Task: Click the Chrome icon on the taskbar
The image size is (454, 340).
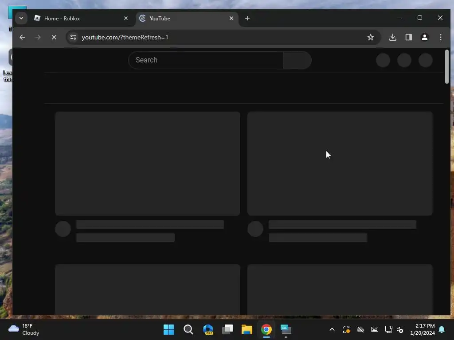Action: 266,329
